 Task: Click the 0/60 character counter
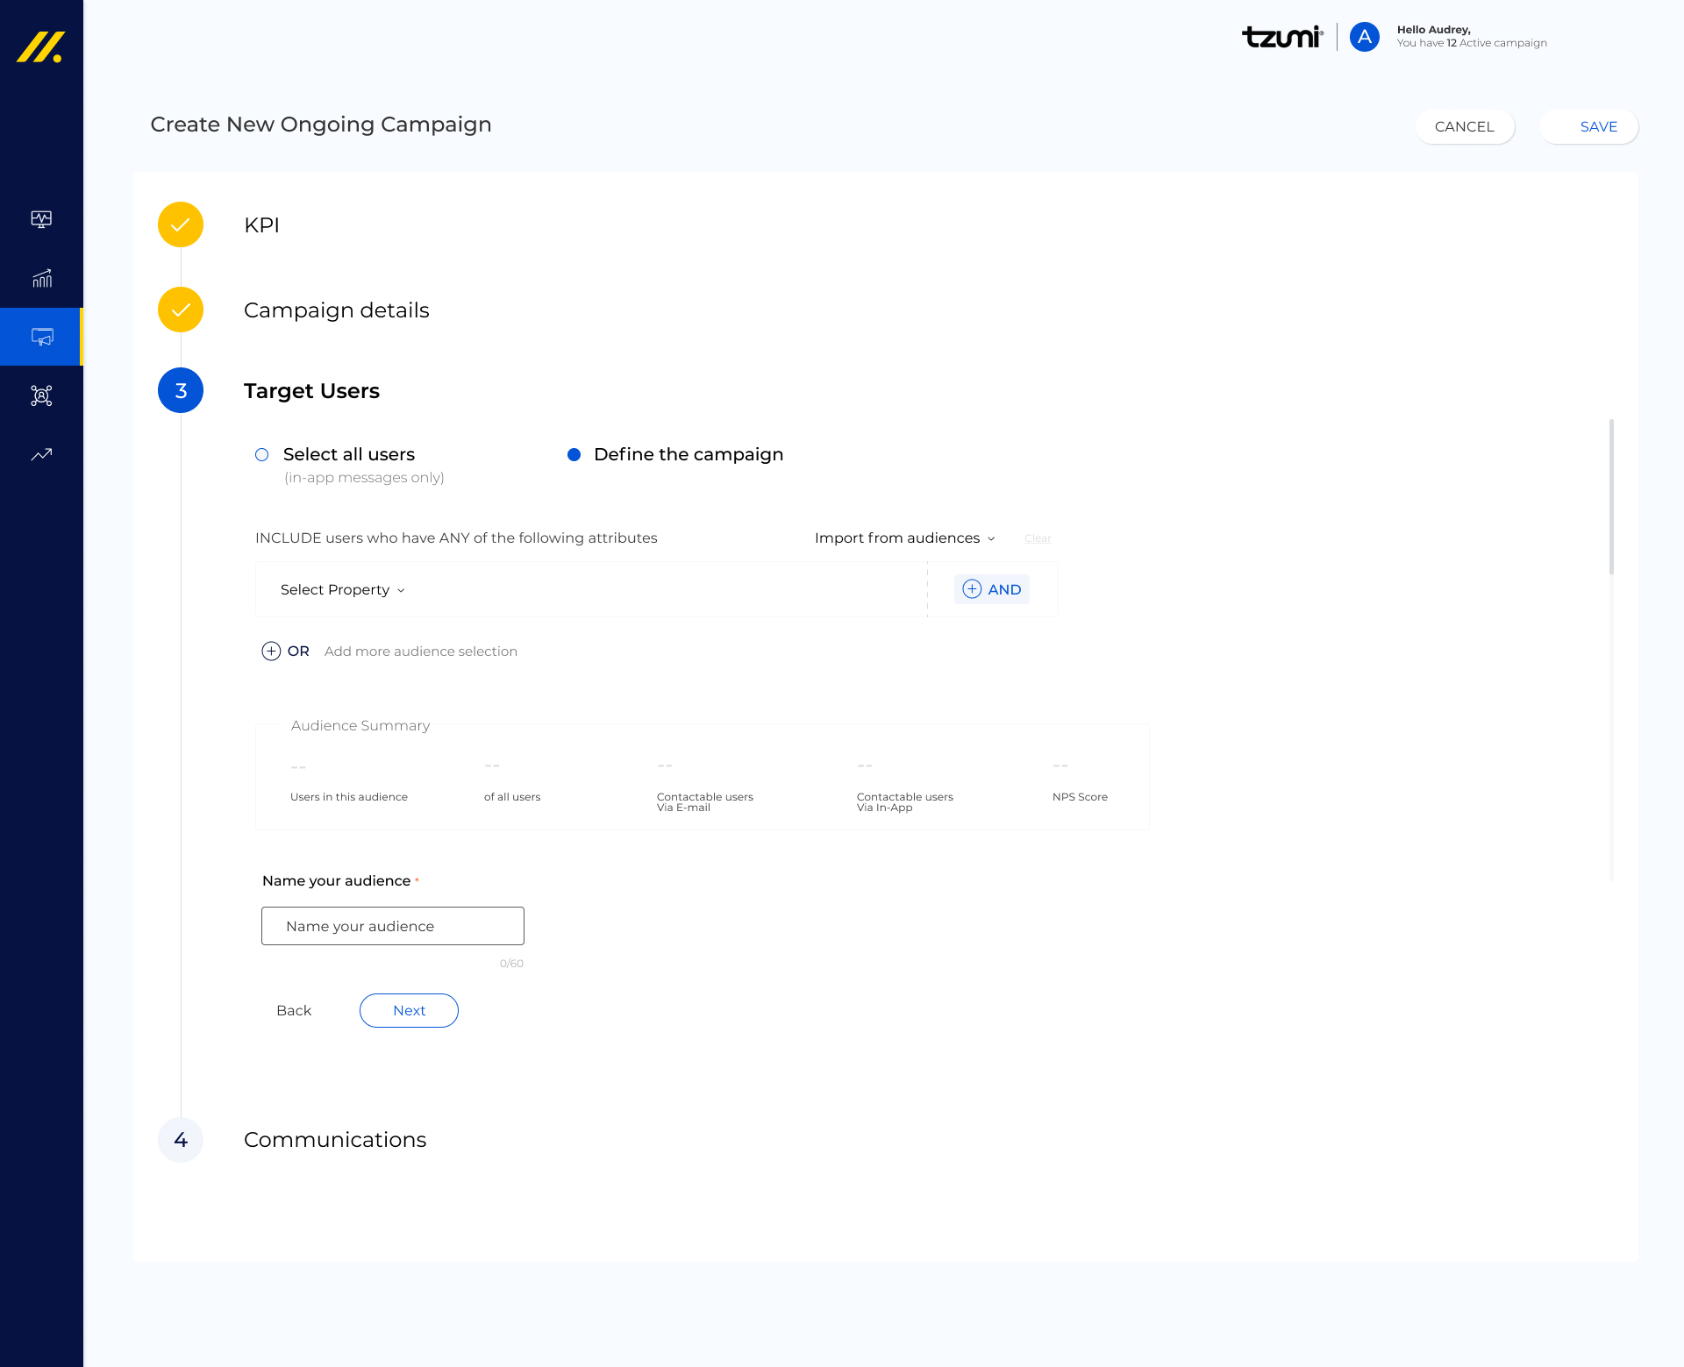[x=511, y=964]
